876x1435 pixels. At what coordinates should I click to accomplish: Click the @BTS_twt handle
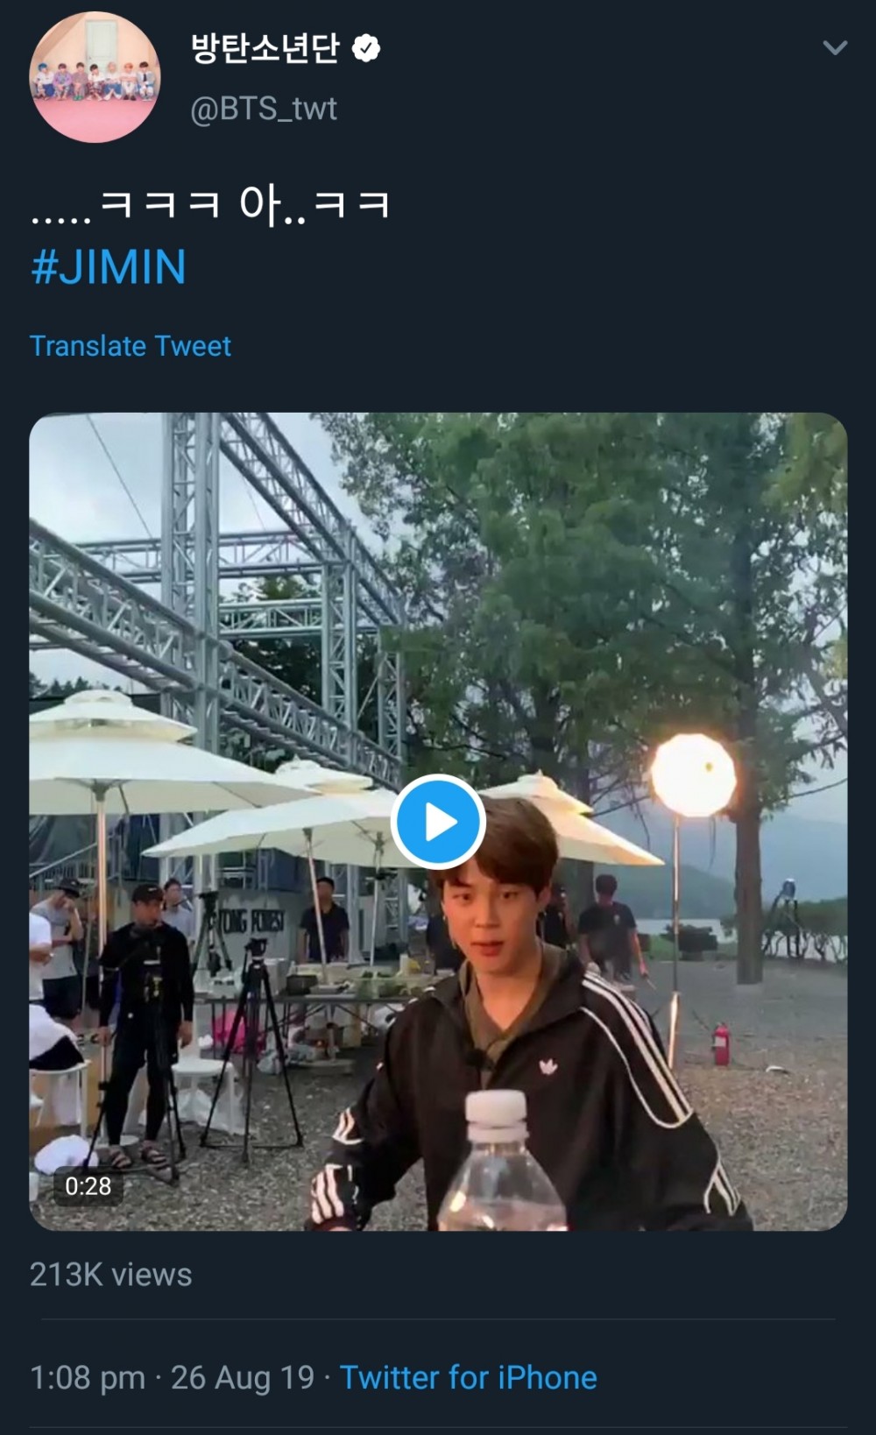[x=264, y=109]
